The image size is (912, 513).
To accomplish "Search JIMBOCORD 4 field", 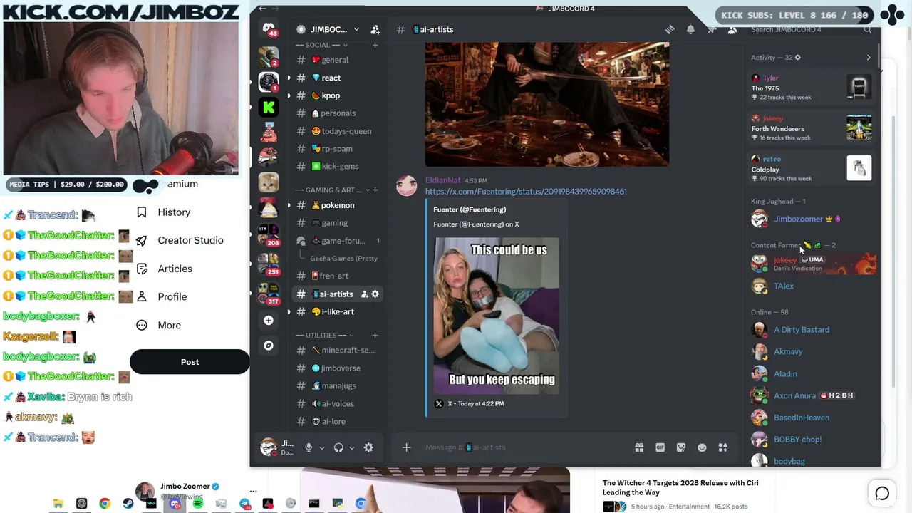I will point(811,29).
